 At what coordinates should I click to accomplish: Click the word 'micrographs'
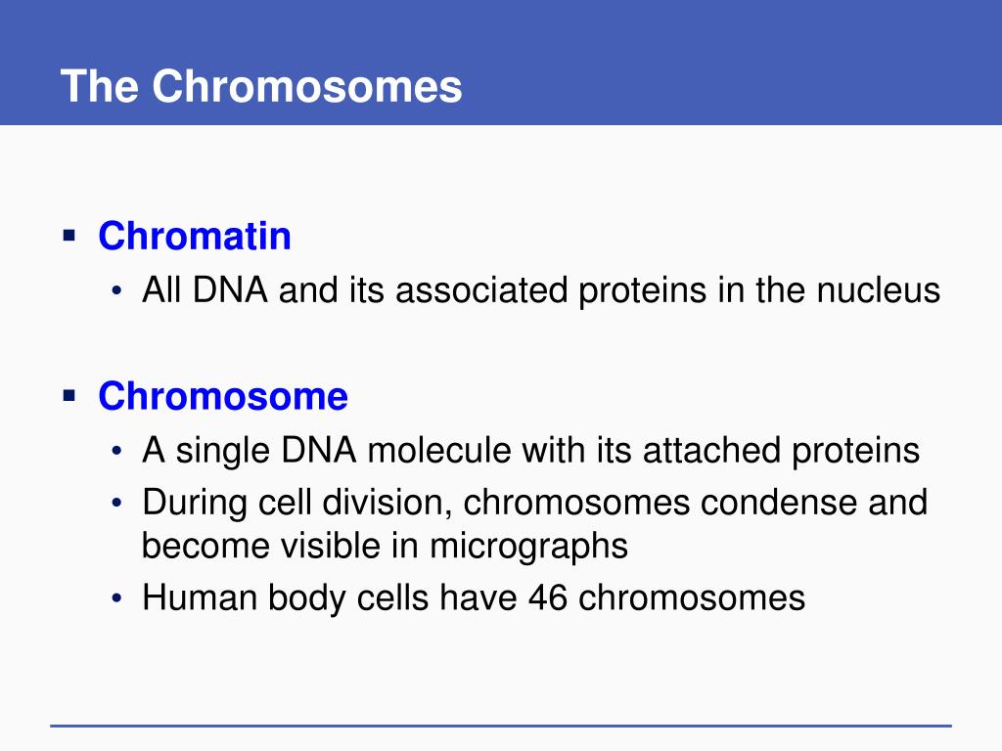528,548
